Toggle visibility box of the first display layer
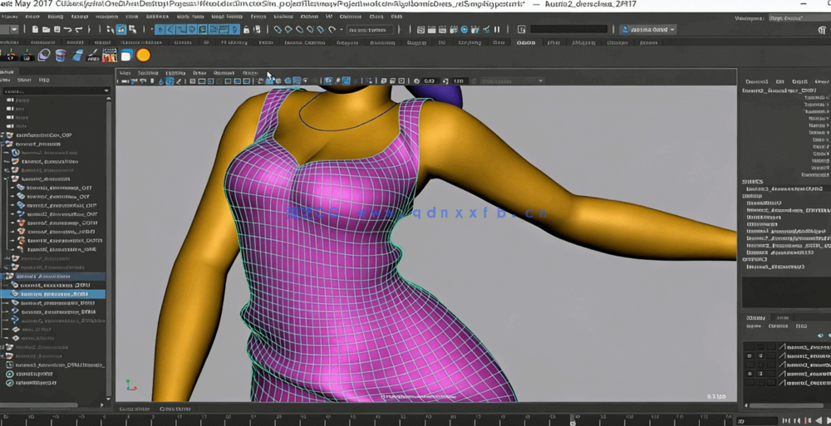Screen dimensions: 831x426 click(750, 347)
